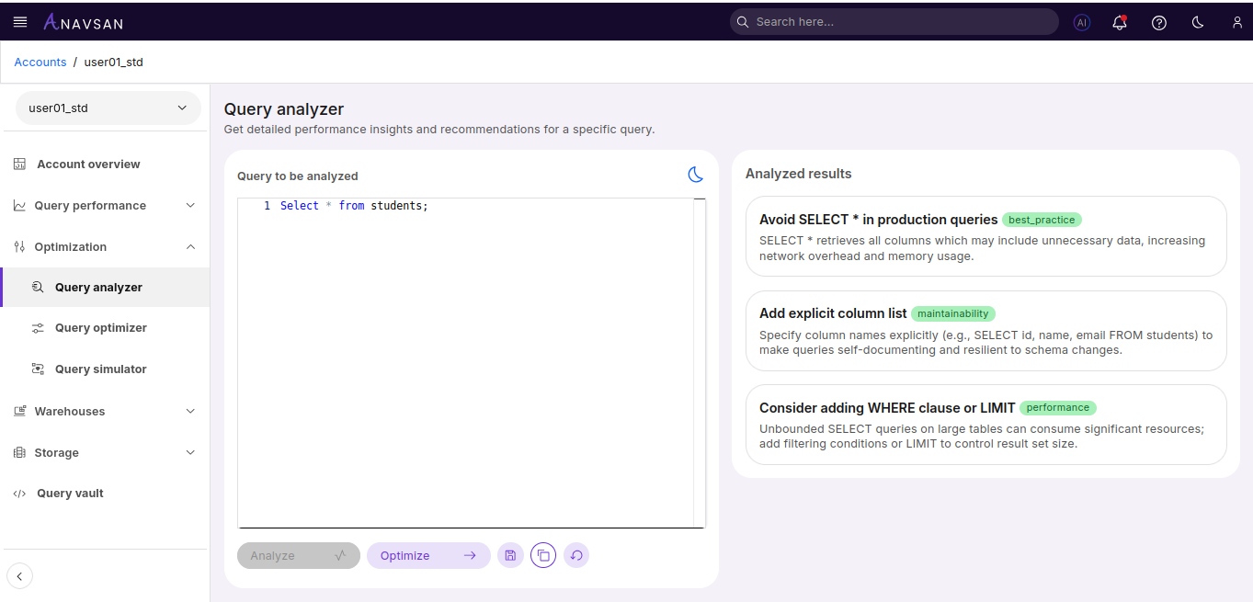Select Query optimizer in the sidebar

point(101,327)
